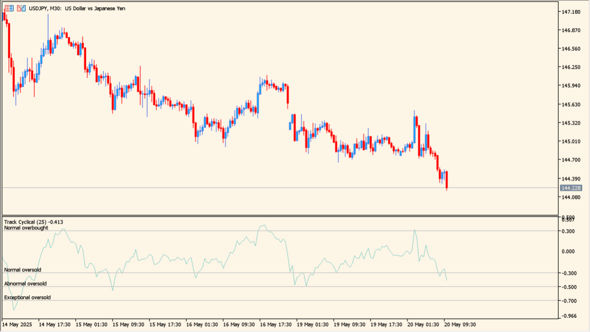
Task: Click the -0.966 indicator scale value
Action: click(569, 316)
